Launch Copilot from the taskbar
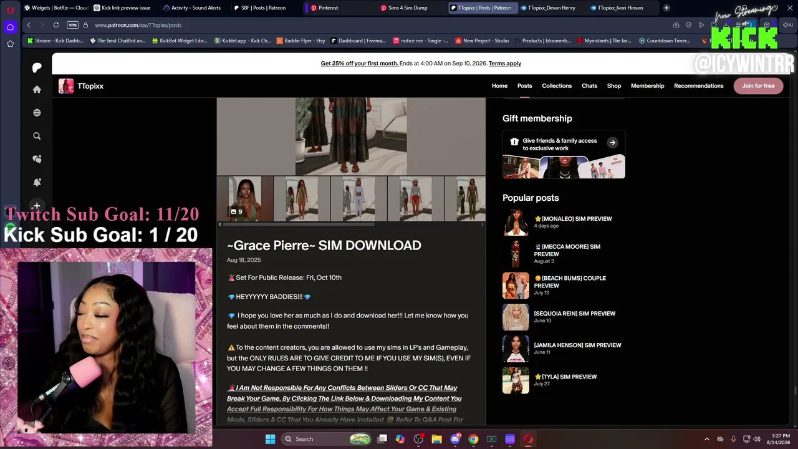This screenshot has width=798, height=449. click(400, 439)
